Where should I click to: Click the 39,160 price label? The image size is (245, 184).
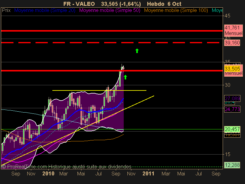232,43
